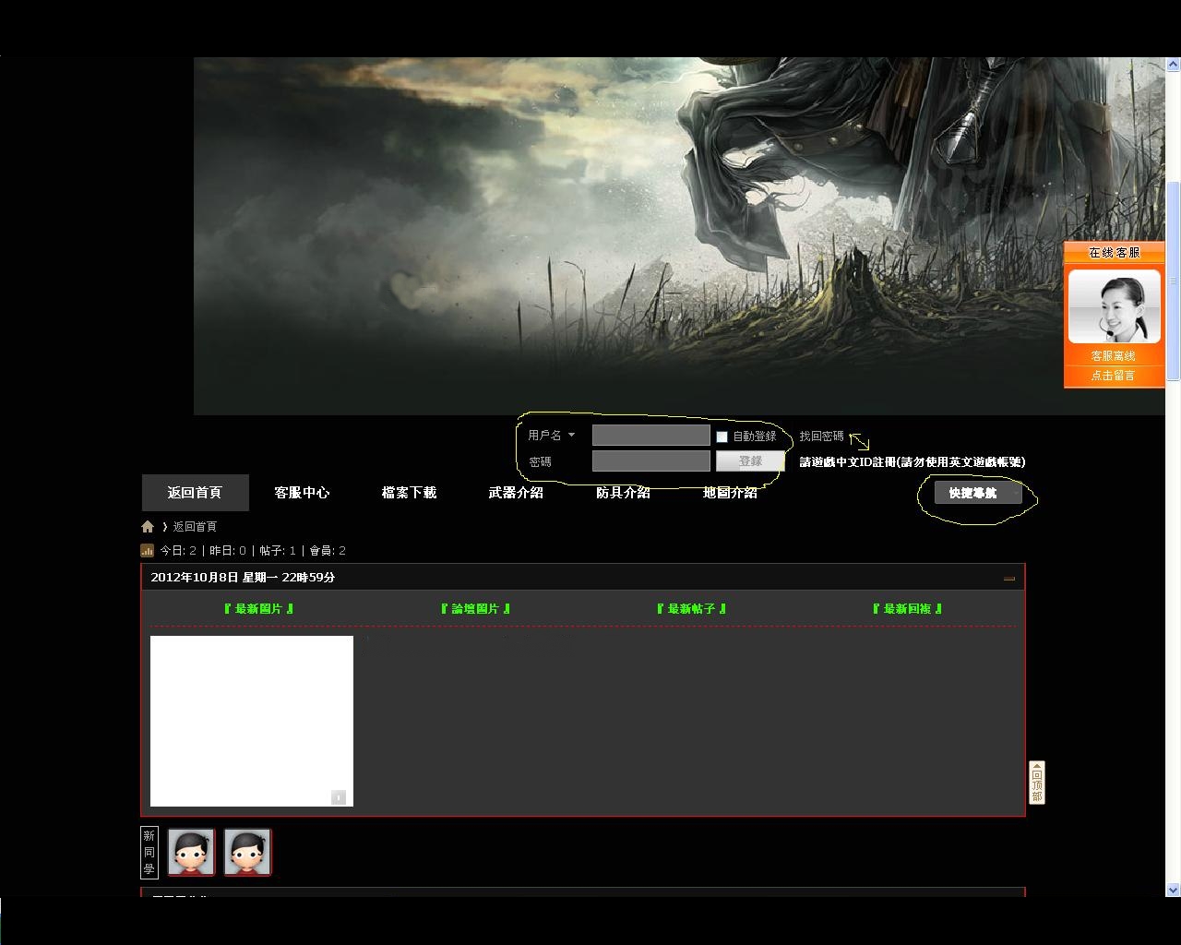Click the 登錄 login button
This screenshot has width=1181, height=945.
(750, 461)
